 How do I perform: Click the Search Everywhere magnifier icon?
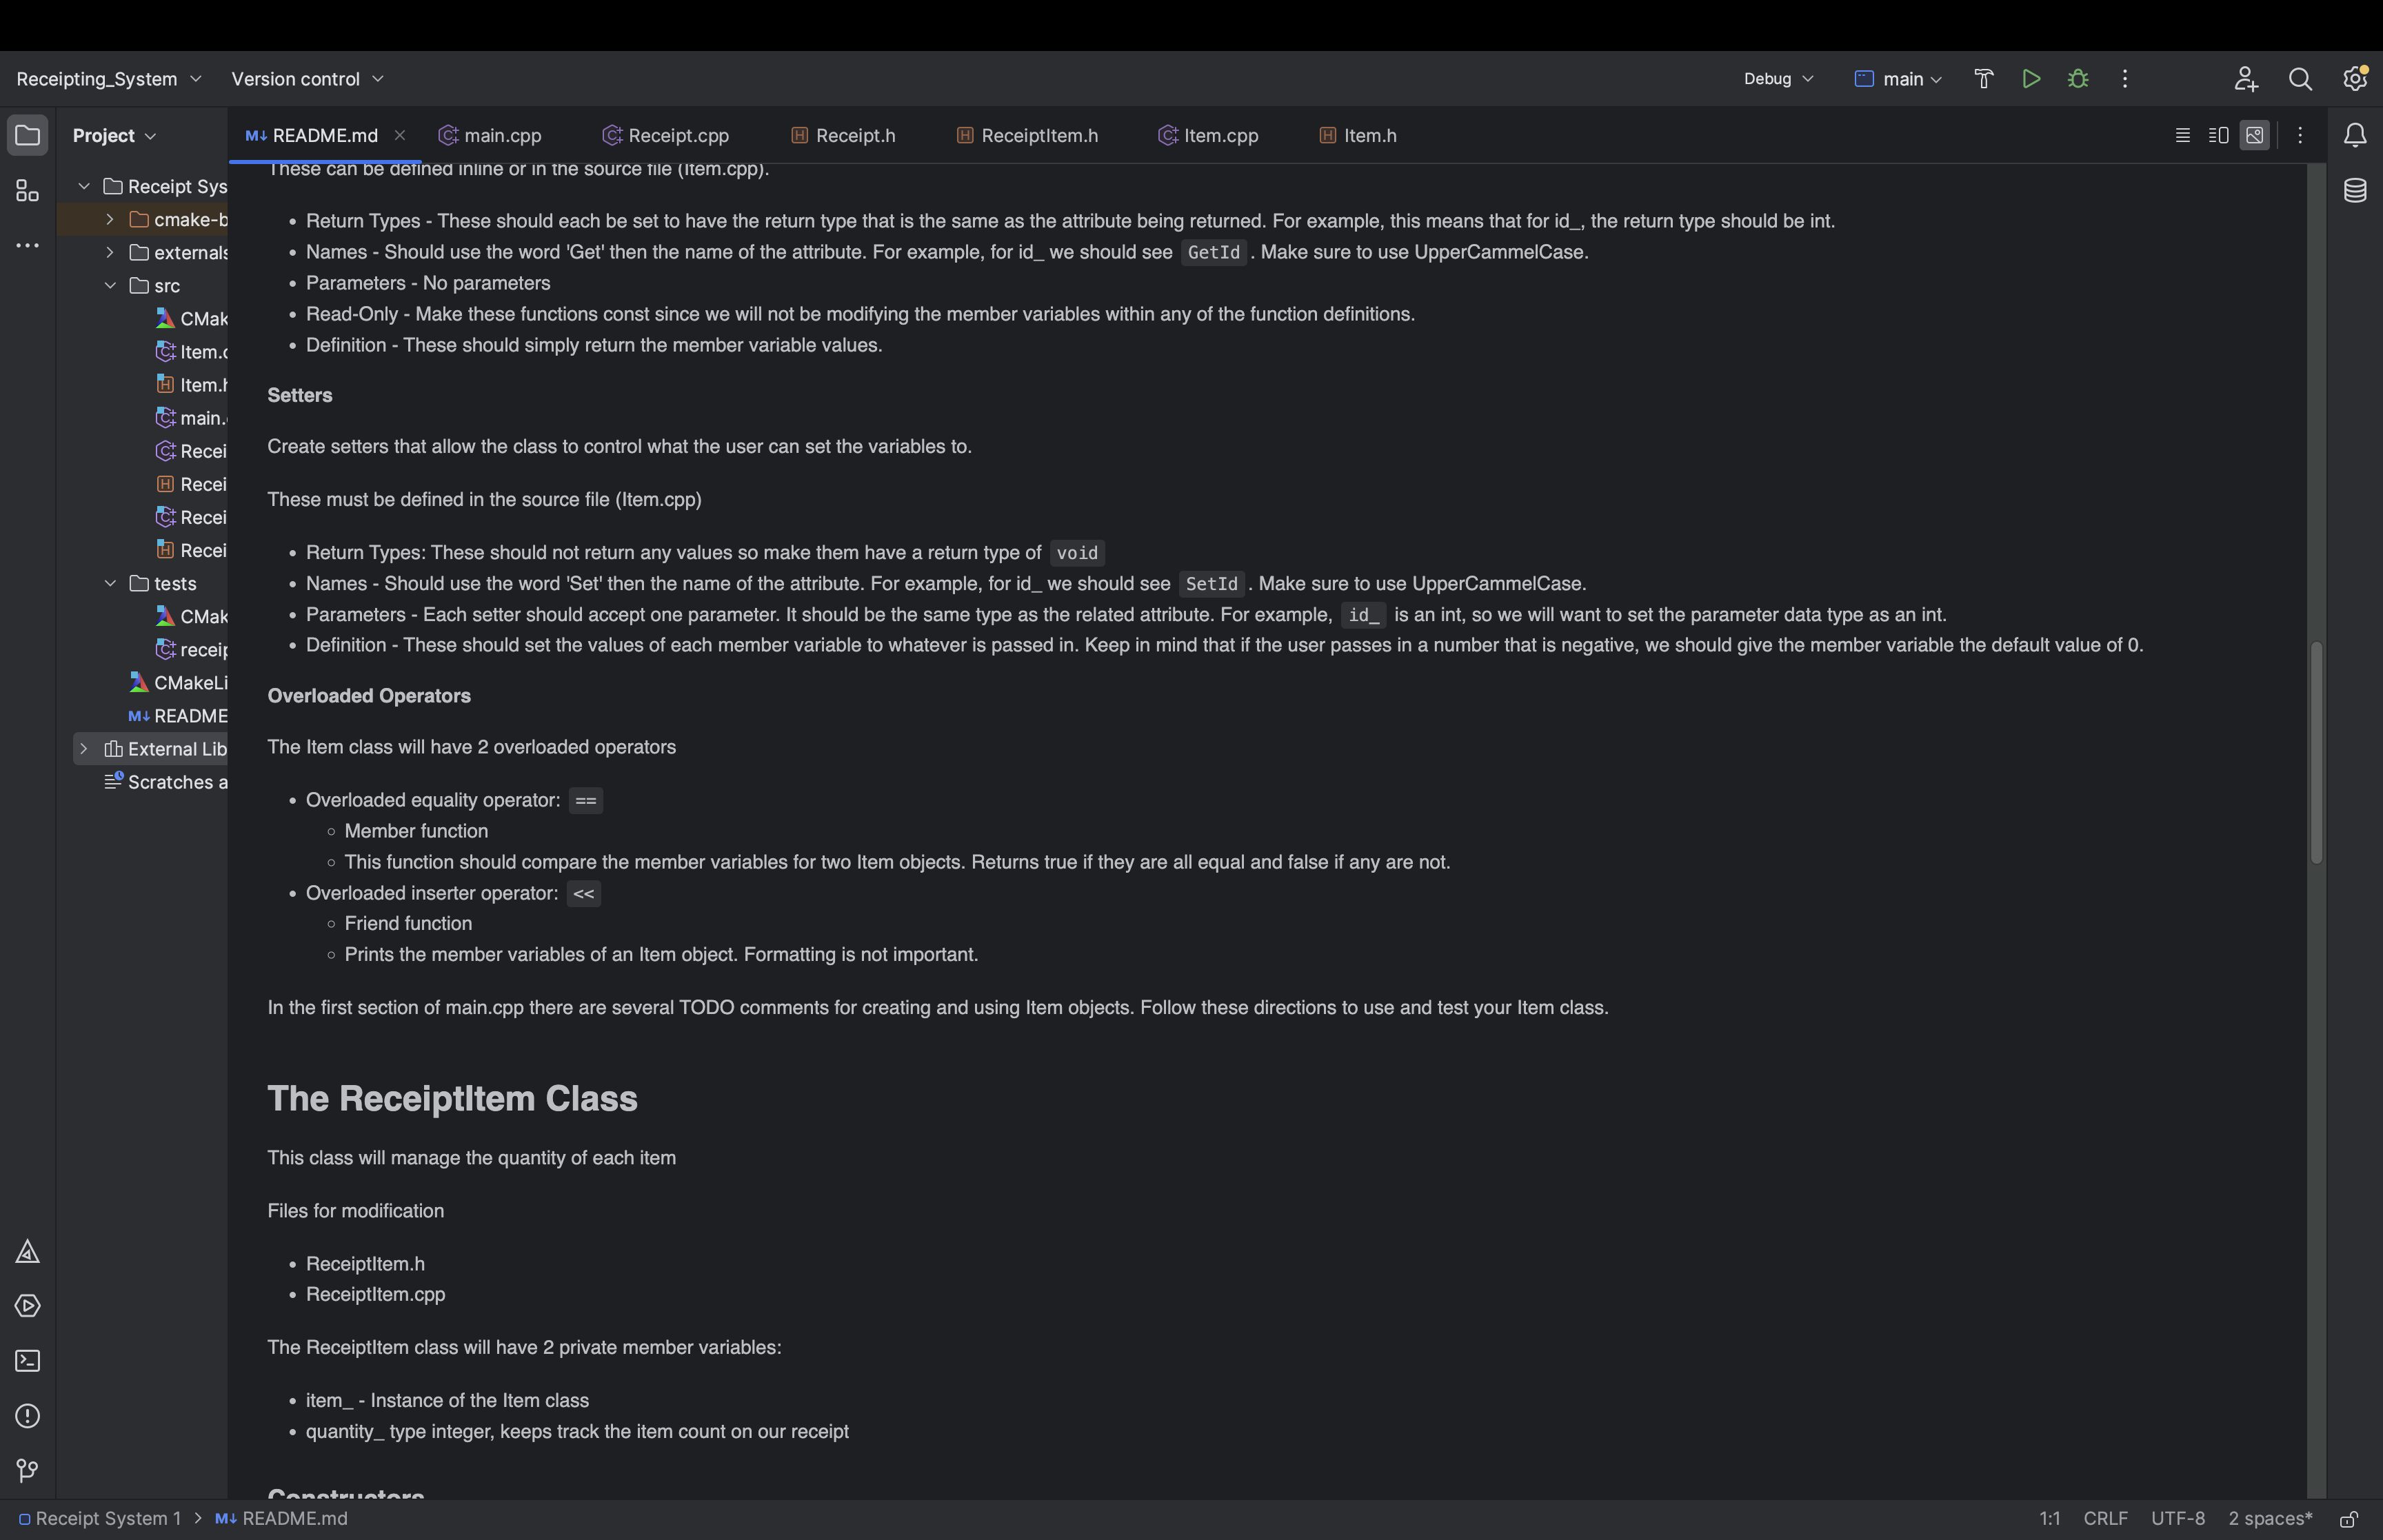[x=2299, y=79]
